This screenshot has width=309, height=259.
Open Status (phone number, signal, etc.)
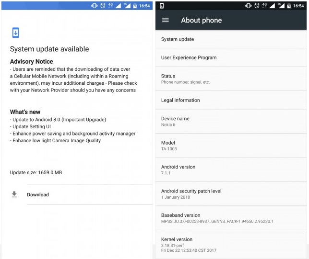[231, 79]
